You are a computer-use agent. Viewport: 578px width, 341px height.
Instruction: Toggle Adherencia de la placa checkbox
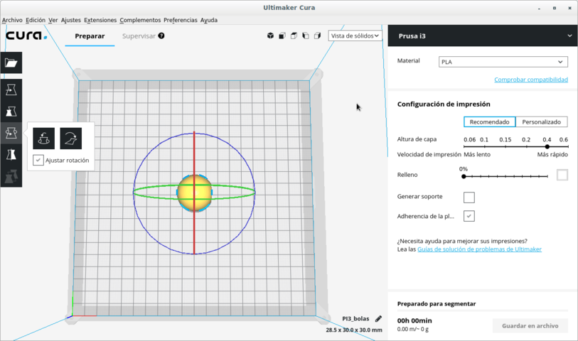[x=469, y=216]
